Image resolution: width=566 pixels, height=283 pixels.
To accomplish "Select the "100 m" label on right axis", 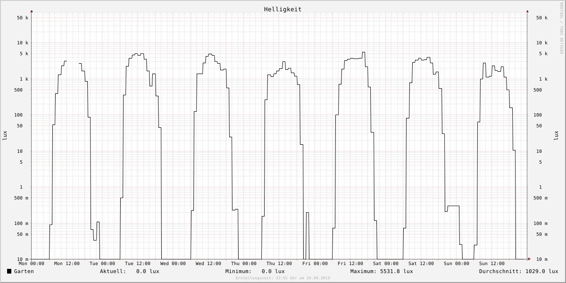I will point(541,224).
